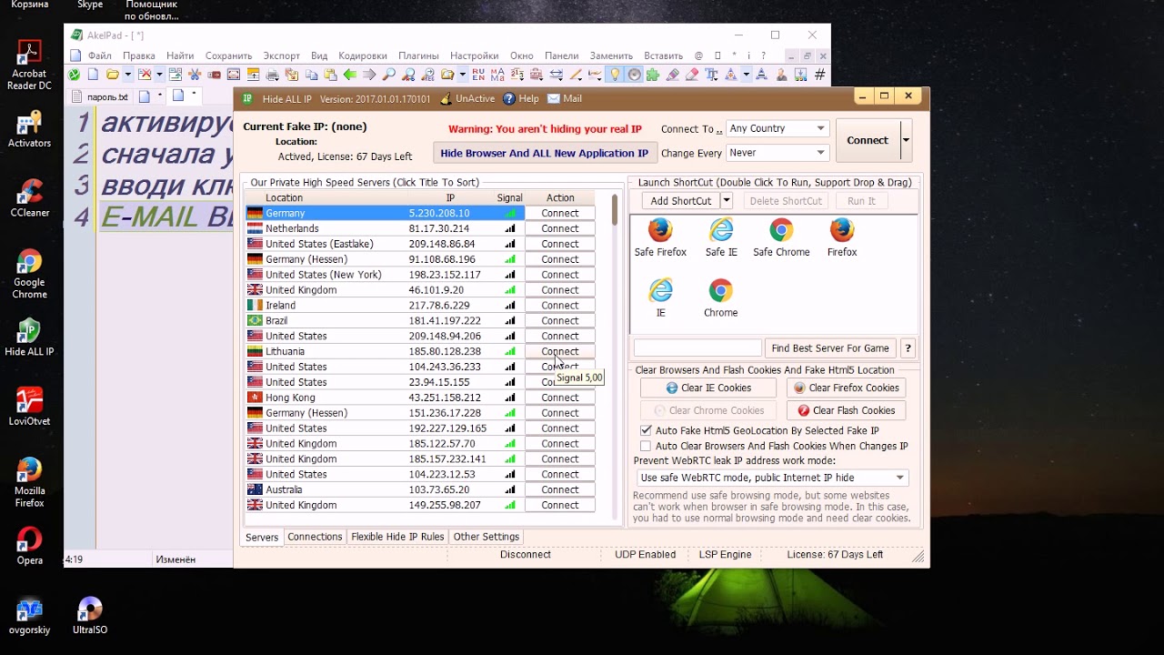1164x655 pixels.
Task: Sort servers by the Location column header
Action: click(x=326, y=197)
